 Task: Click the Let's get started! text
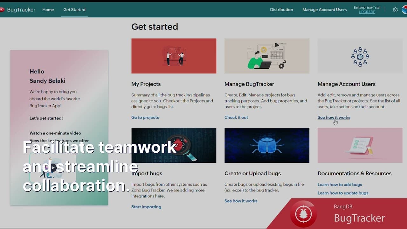[x=46, y=118]
